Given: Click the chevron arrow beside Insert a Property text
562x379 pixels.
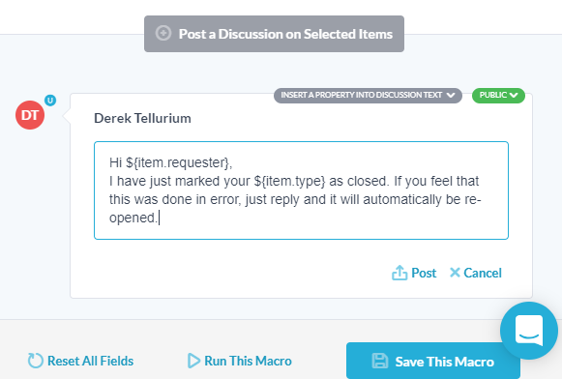Looking at the screenshot, I should (x=451, y=96).
